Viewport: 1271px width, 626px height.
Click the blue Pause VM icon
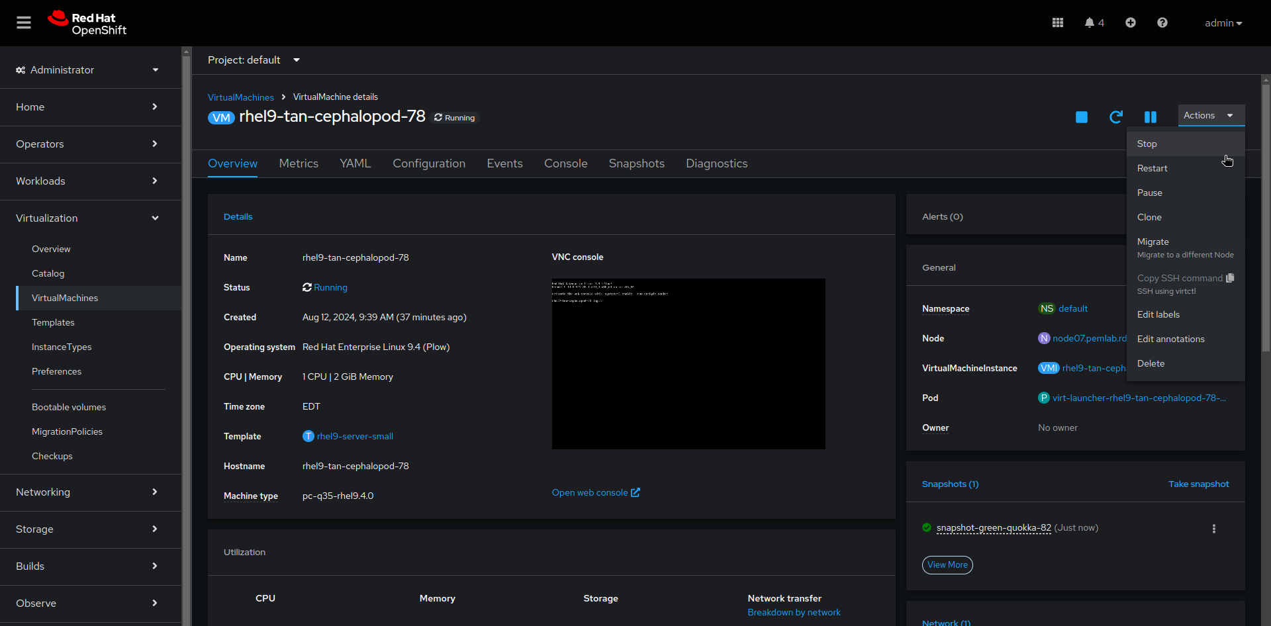pos(1151,117)
